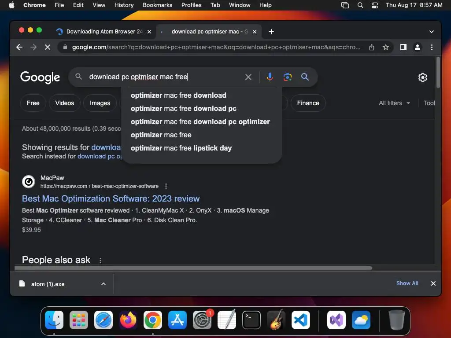Expand the tab search chevron
The height and width of the screenshot is (338, 451).
432,32
